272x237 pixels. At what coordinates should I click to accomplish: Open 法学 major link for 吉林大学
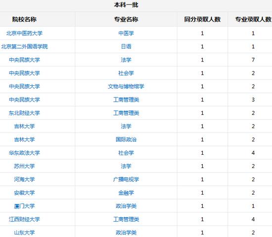126,126
